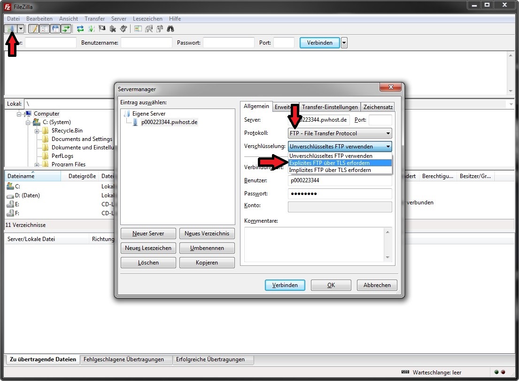
Task: Expand the $Recycle.Bin folder tree node
Action: point(37,131)
